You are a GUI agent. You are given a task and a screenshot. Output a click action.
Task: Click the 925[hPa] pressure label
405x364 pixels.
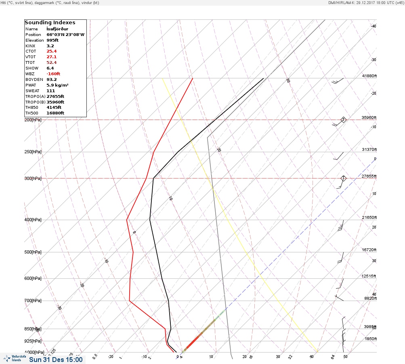(33, 341)
